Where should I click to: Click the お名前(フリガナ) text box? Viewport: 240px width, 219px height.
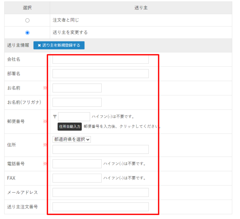77,102
